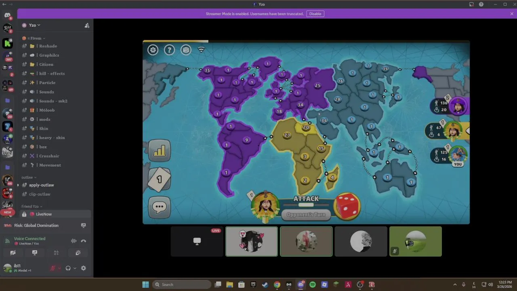Open the speech bubble chat button in game
Viewport: 517px width, 291px height.
click(160, 207)
